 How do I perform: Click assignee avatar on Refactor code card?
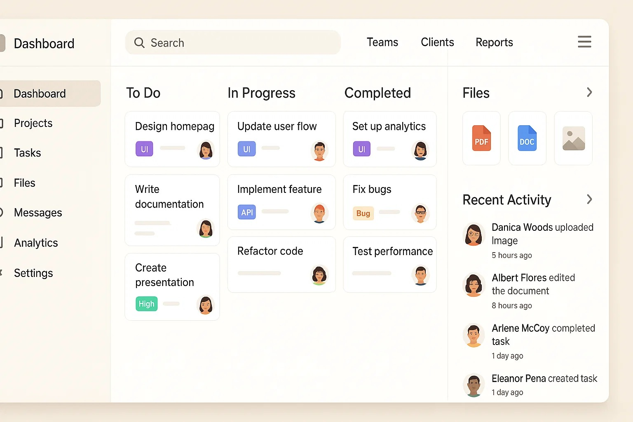pos(319,275)
